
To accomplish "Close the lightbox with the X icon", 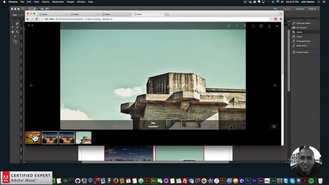I will click(277, 26).
